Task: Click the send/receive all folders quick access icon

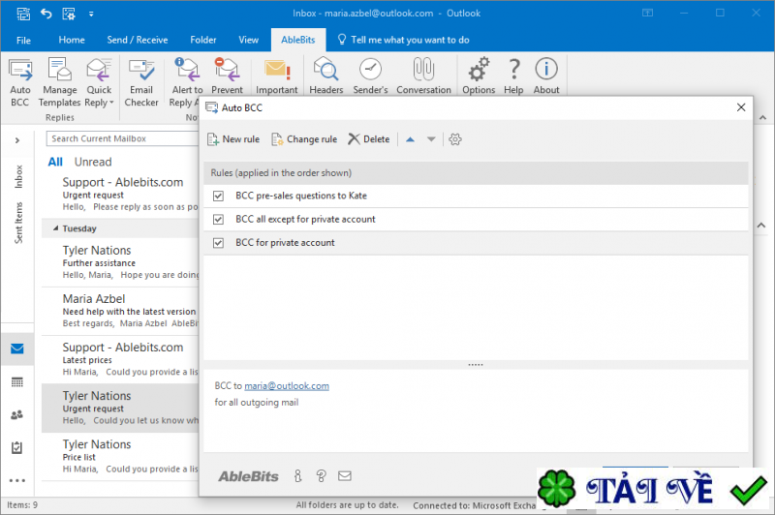Action: point(23,14)
